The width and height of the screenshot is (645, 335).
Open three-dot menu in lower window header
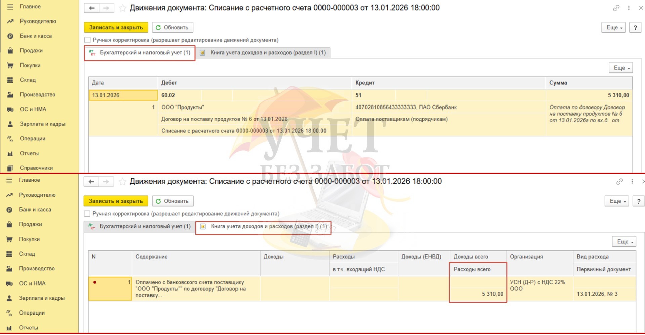(x=632, y=182)
